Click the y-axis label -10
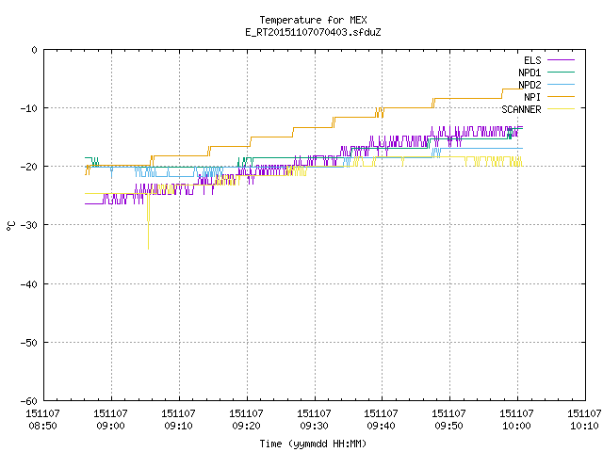The height and width of the screenshot is (452, 603). point(29,108)
